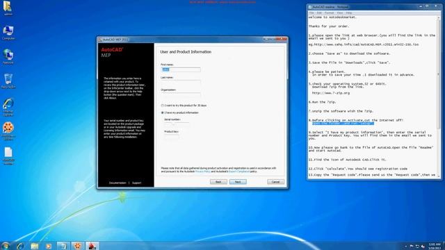Image resolution: width=445 pixels, height=250 pixels.
Task: Open the Edit menu in Notepad
Action: tap(319, 12)
